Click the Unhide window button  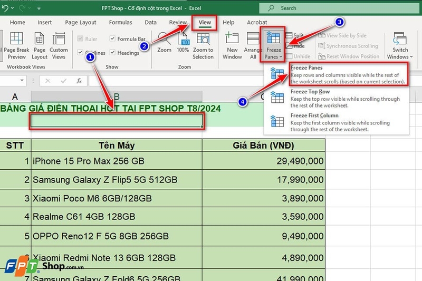pos(298,56)
